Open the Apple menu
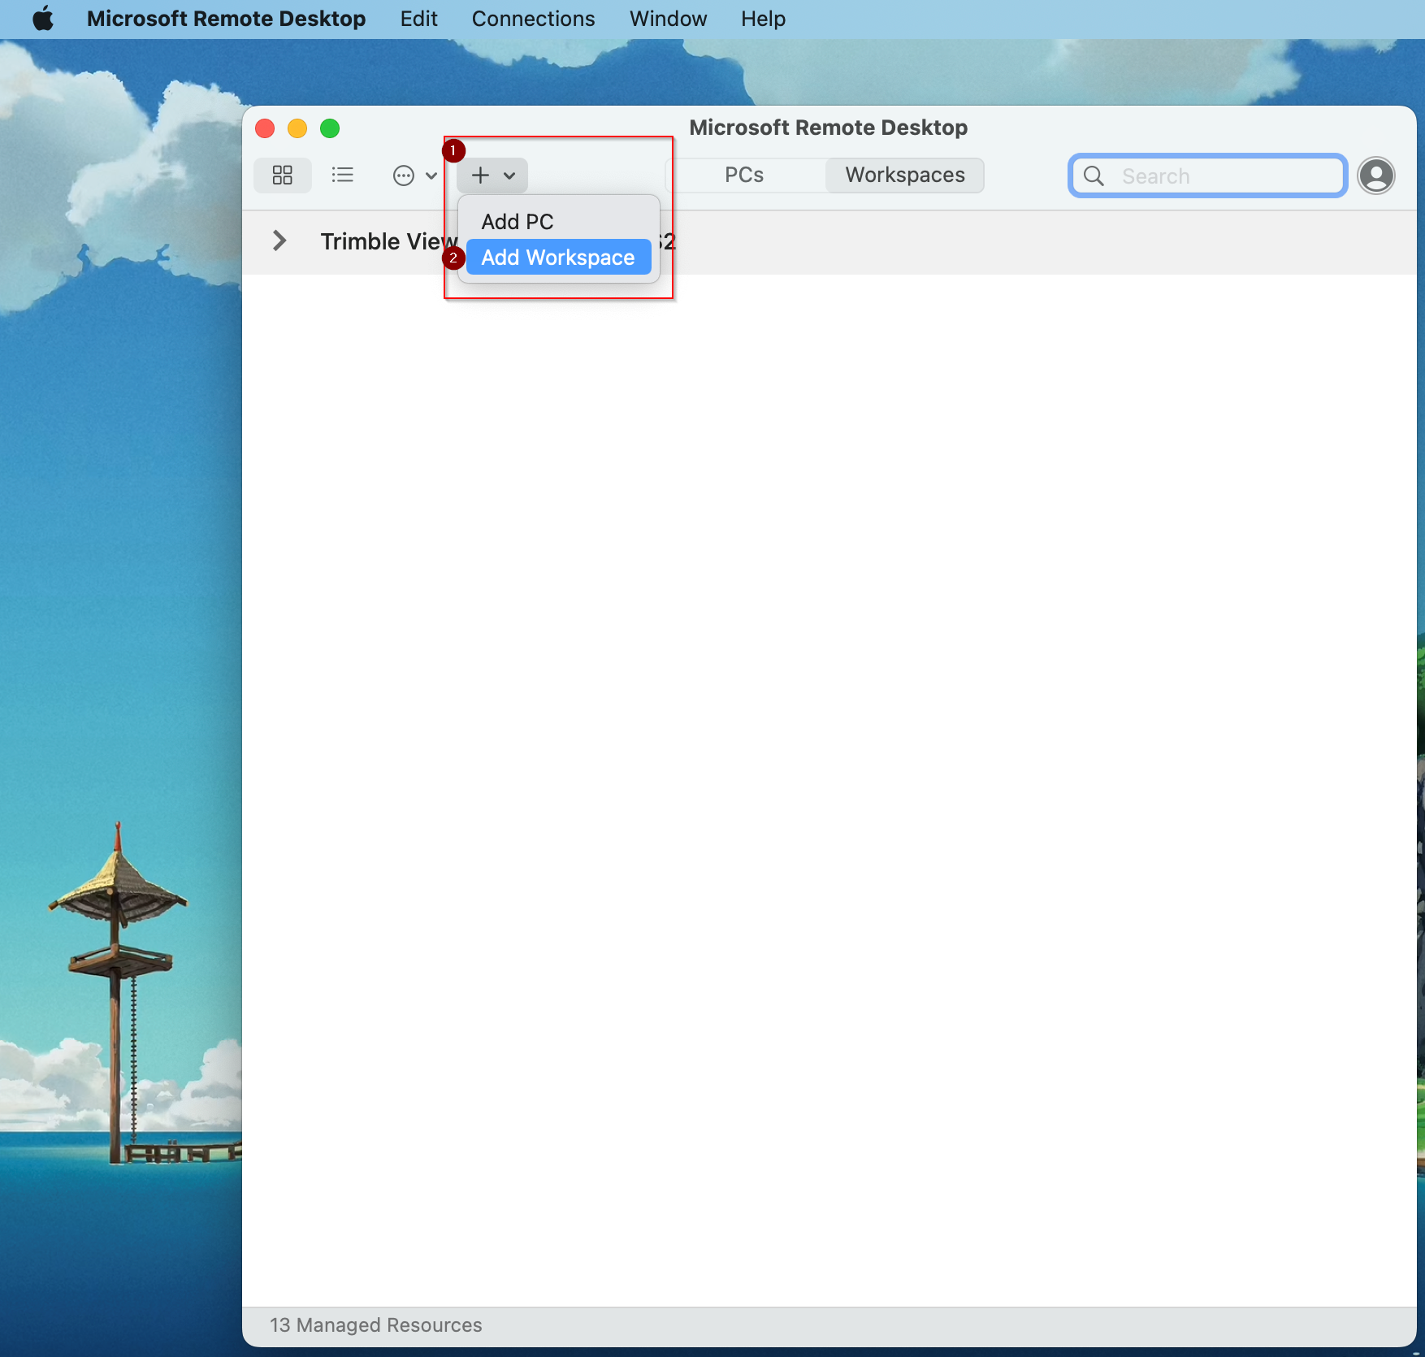 click(43, 19)
